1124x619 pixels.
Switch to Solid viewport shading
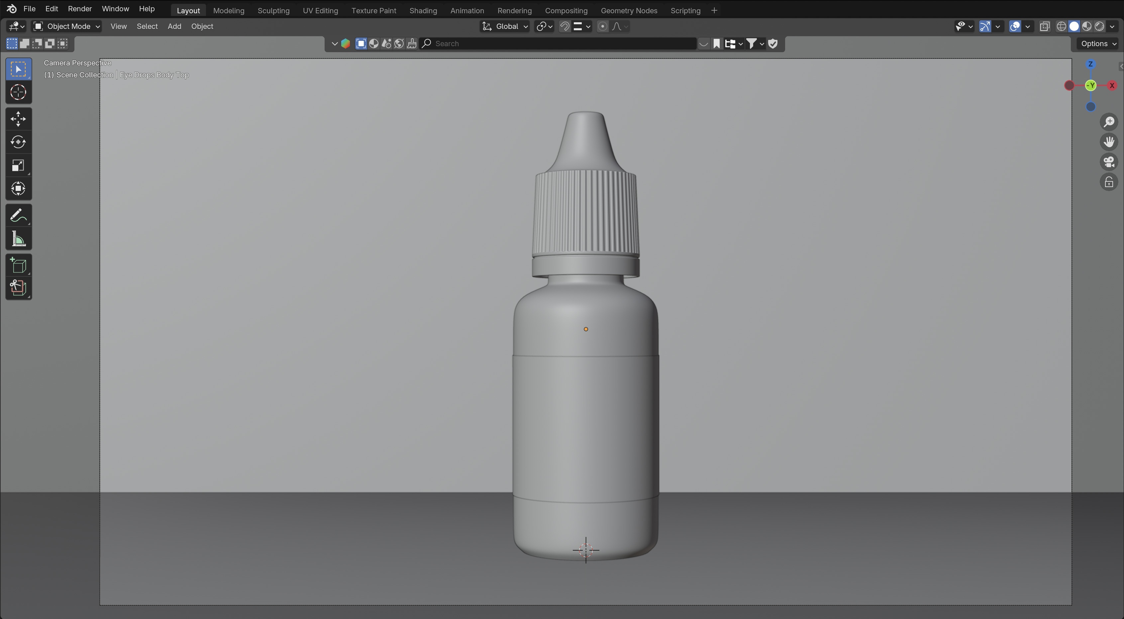(1074, 27)
